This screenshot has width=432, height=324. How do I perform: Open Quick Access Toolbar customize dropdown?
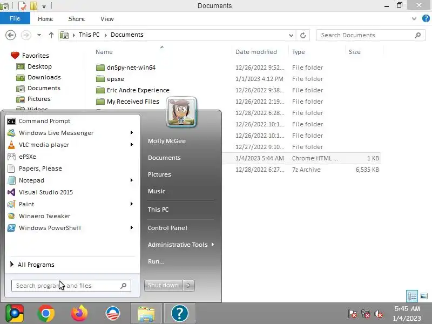(x=44, y=6)
